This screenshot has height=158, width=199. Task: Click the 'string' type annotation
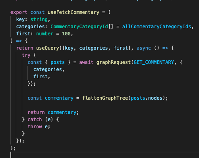pos(39,19)
